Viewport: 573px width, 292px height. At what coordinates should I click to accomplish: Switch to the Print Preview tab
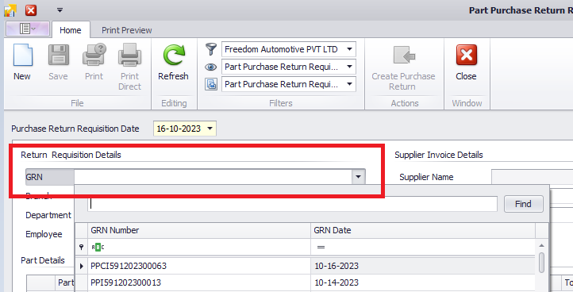coord(127,30)
